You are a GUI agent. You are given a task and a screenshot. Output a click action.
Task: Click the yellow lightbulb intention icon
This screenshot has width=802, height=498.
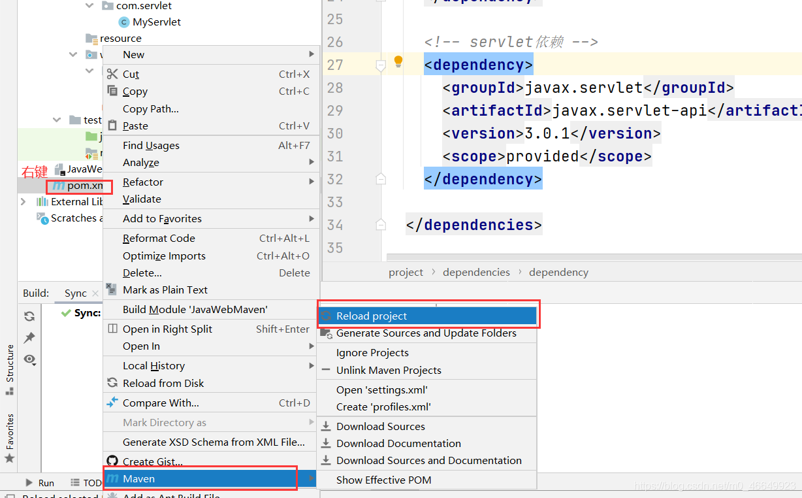point(398,62)
